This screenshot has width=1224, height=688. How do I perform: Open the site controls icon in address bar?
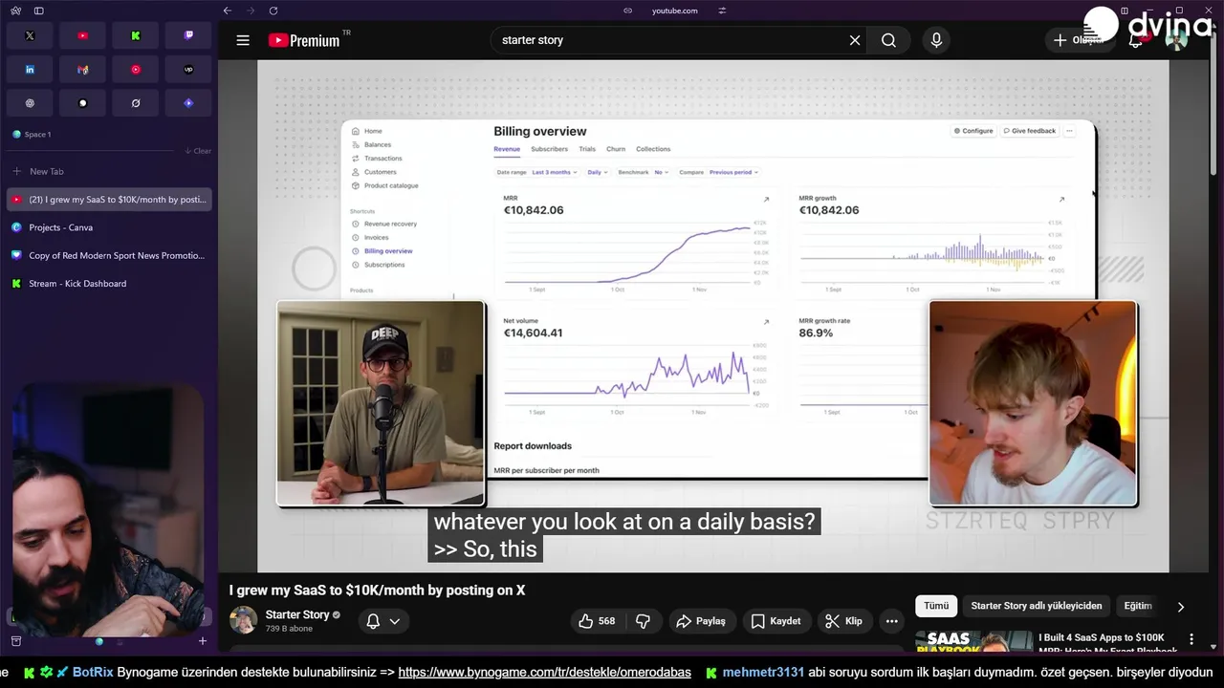(x=722, y=11)
